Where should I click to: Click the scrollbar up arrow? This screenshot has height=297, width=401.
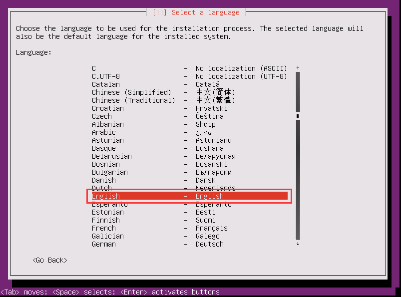(298, 68)
